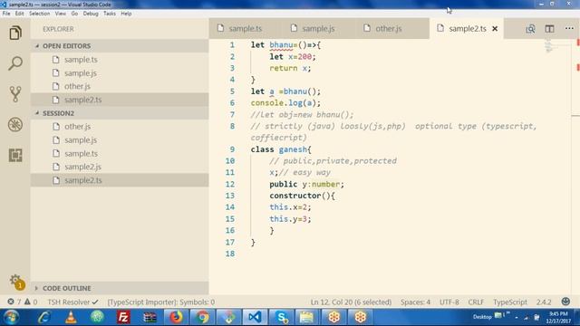Open Google Chrome from the taskbar
The image size is (580, 326).
[x=202, y=317]
